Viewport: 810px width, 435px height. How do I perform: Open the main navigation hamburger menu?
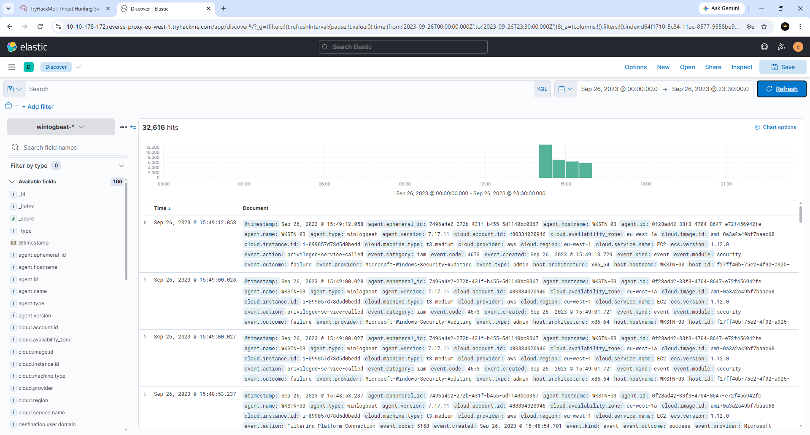[x=12, y=67]
